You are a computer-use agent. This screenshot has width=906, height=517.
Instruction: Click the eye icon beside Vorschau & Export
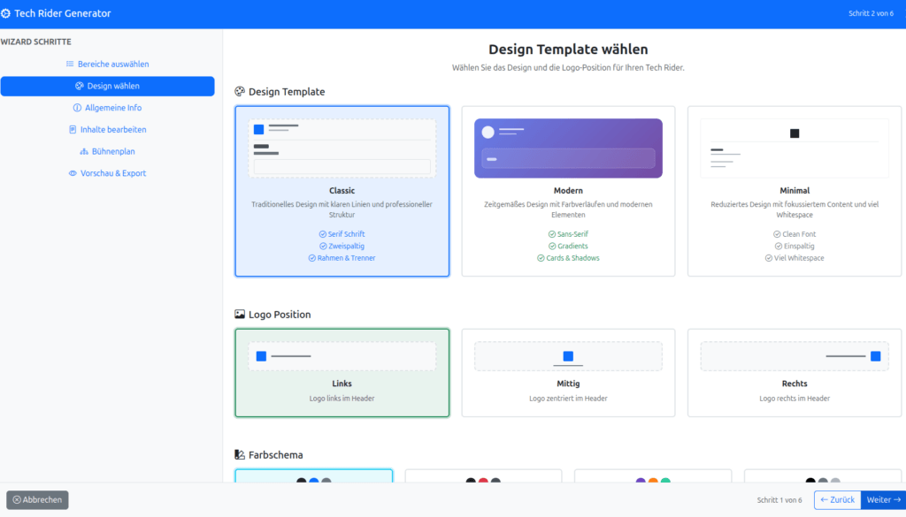coord(73,173)
